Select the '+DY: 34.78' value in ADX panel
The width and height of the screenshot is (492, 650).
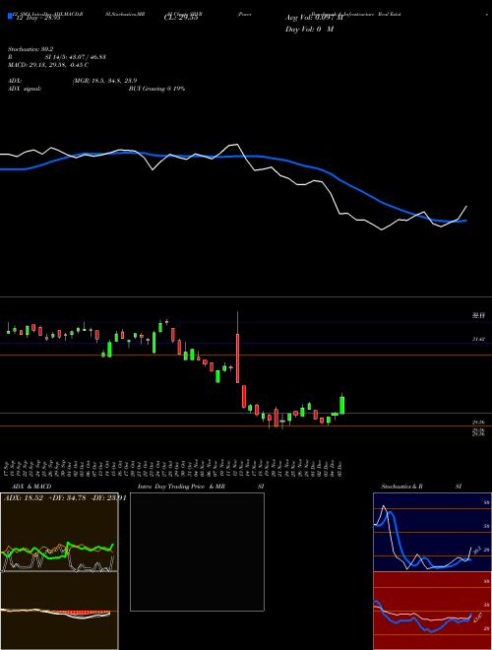click(66, 498)
